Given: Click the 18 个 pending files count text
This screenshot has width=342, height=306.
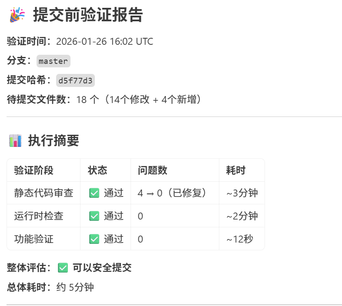Looking at the screenshot, I should pyautogui.click(x=88, y=100).
